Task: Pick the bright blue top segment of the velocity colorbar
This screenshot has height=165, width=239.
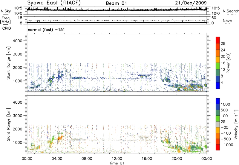Action: pos(218,101)
